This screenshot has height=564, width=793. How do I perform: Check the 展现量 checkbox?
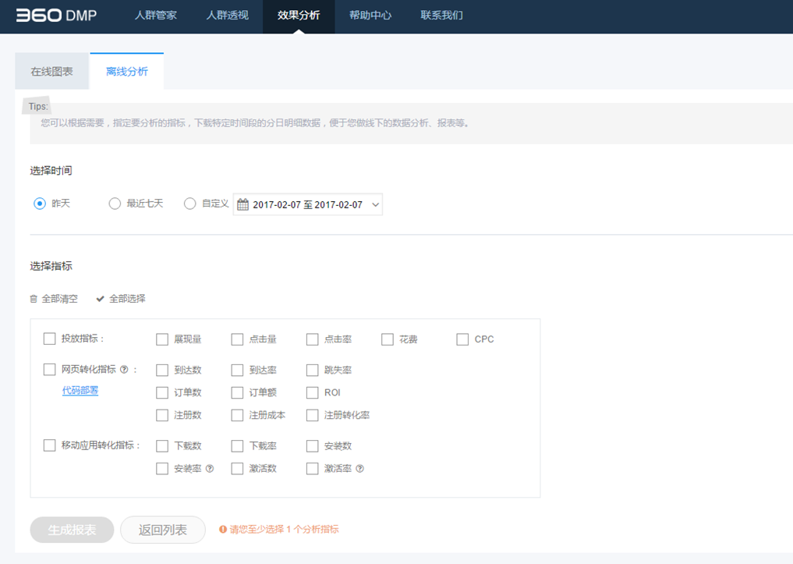162,339
